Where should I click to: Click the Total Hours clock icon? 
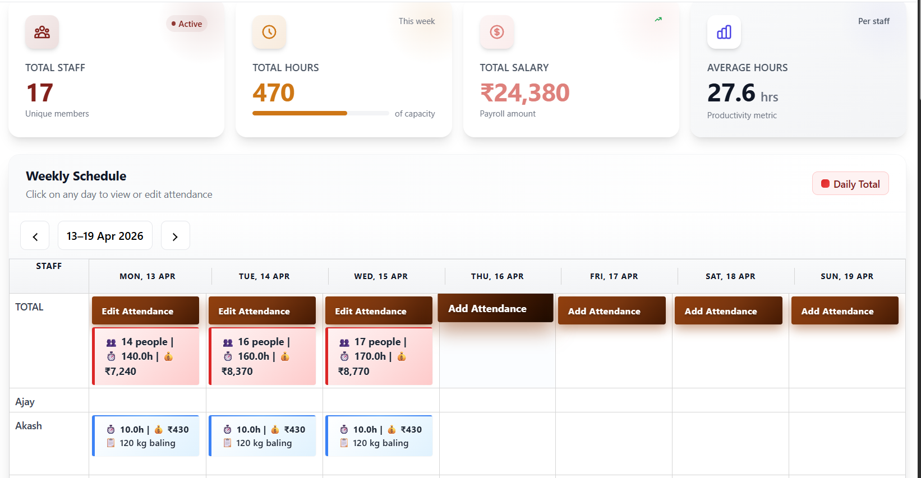point(269,33)
